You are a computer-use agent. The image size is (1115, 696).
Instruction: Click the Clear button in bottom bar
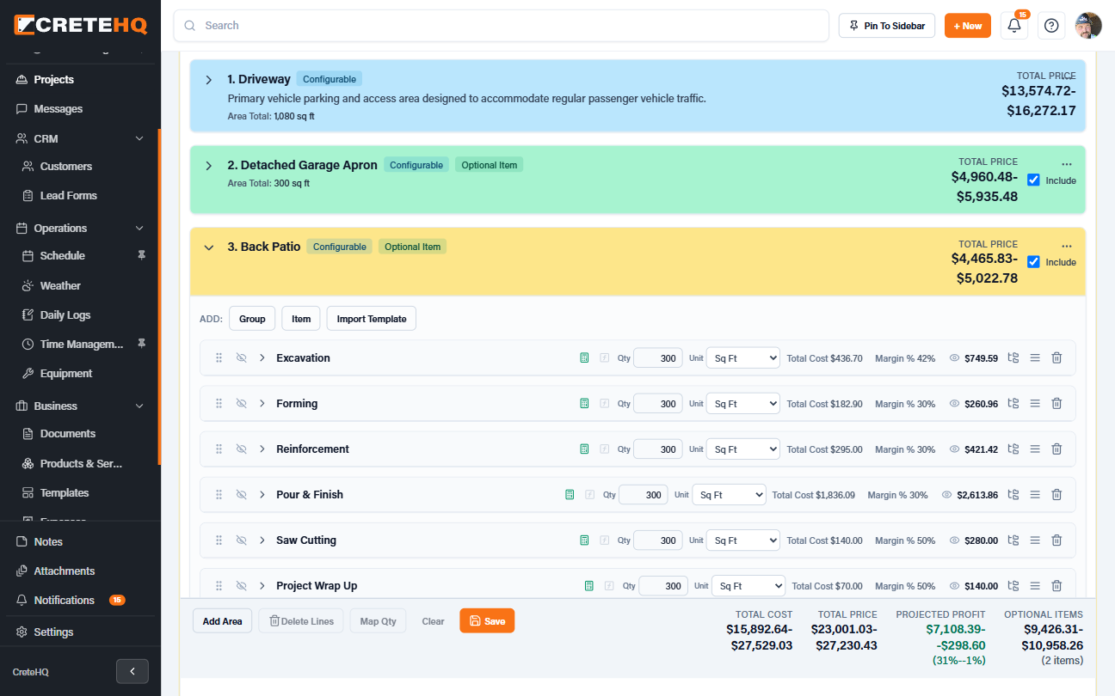pyautogui.click(x=433, y=621)
